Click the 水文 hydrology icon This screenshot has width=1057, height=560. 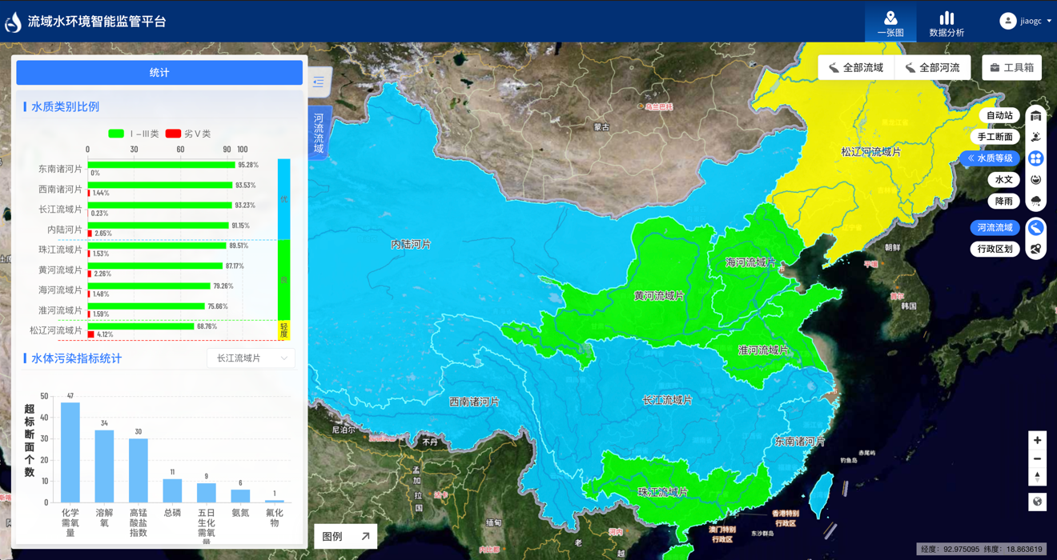tap(1035, 180)
